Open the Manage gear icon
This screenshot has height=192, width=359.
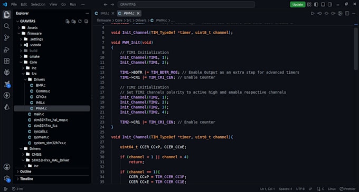coord(7,179)
